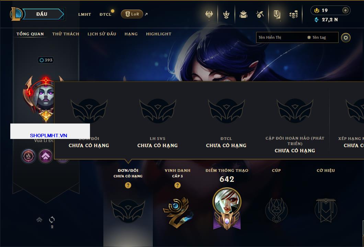Click the profile settings gear

pos(346,38)
